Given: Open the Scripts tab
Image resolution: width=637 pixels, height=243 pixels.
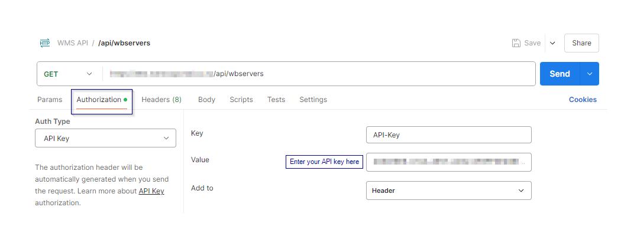Looking at the screenshot, I should pos(241,100).
